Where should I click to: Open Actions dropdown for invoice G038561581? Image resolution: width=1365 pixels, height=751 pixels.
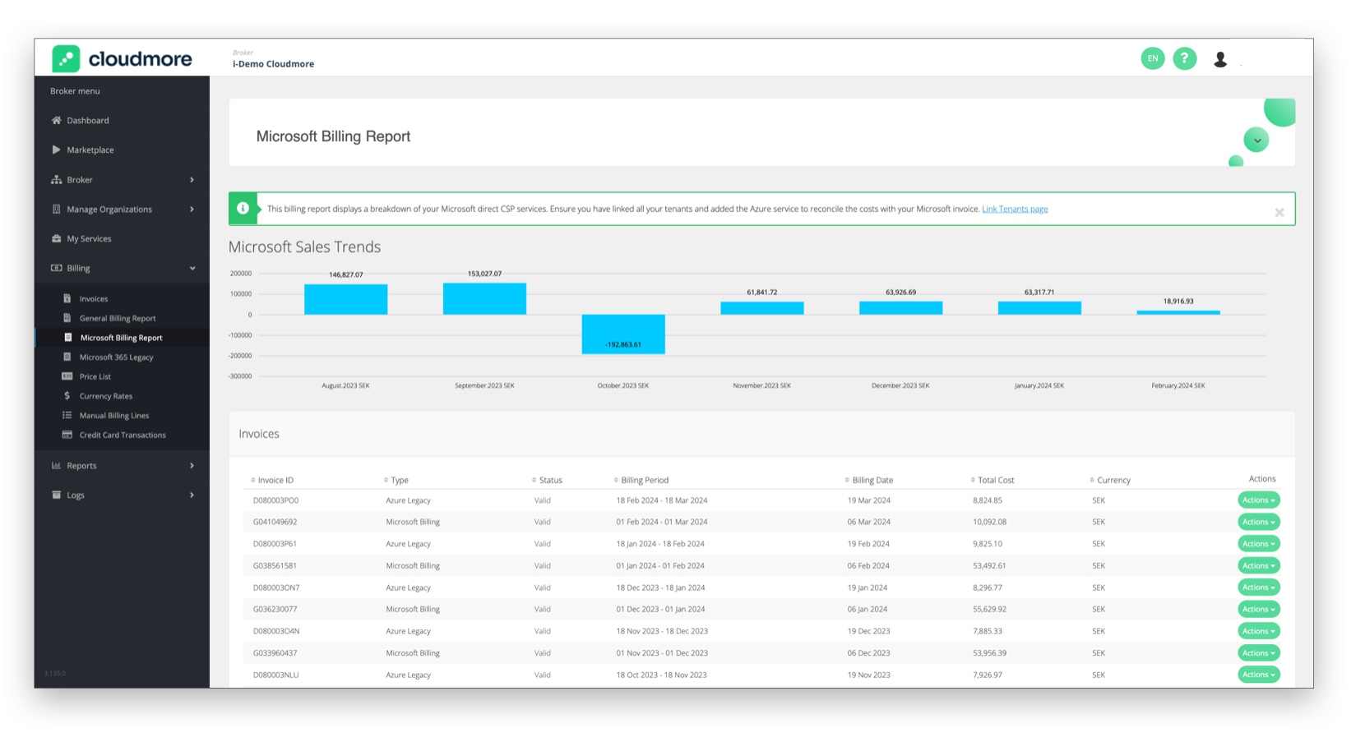(1258, 565)
